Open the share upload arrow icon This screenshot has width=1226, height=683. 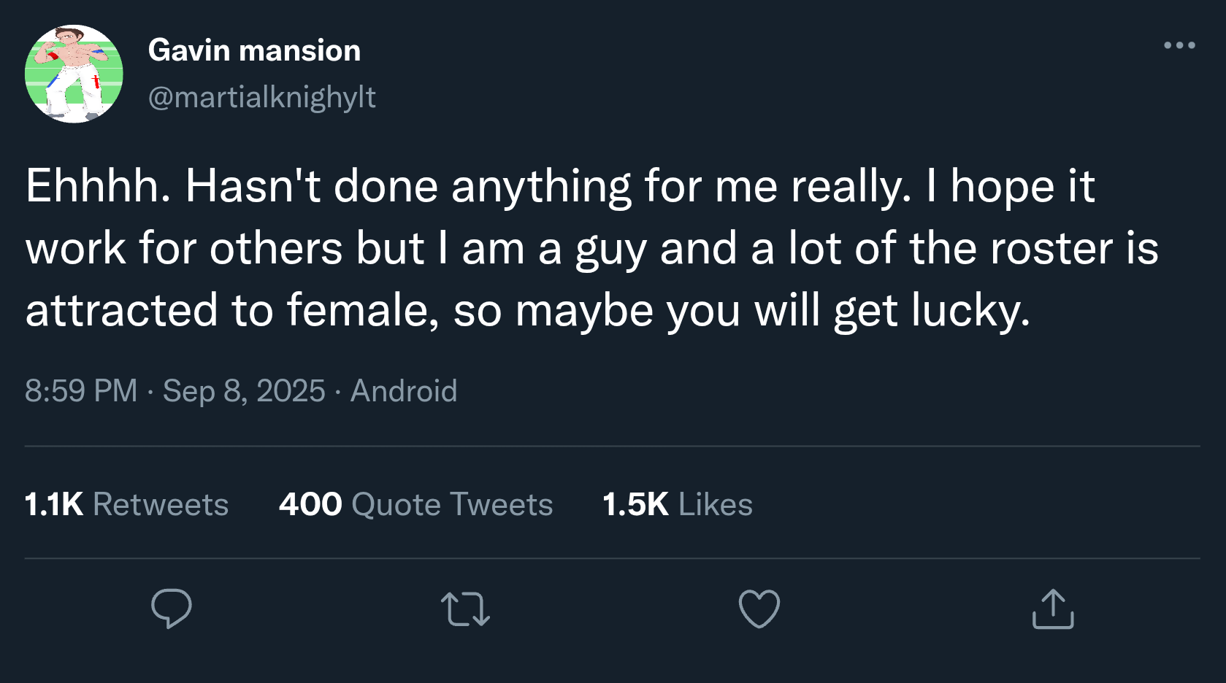[1053, 609]
